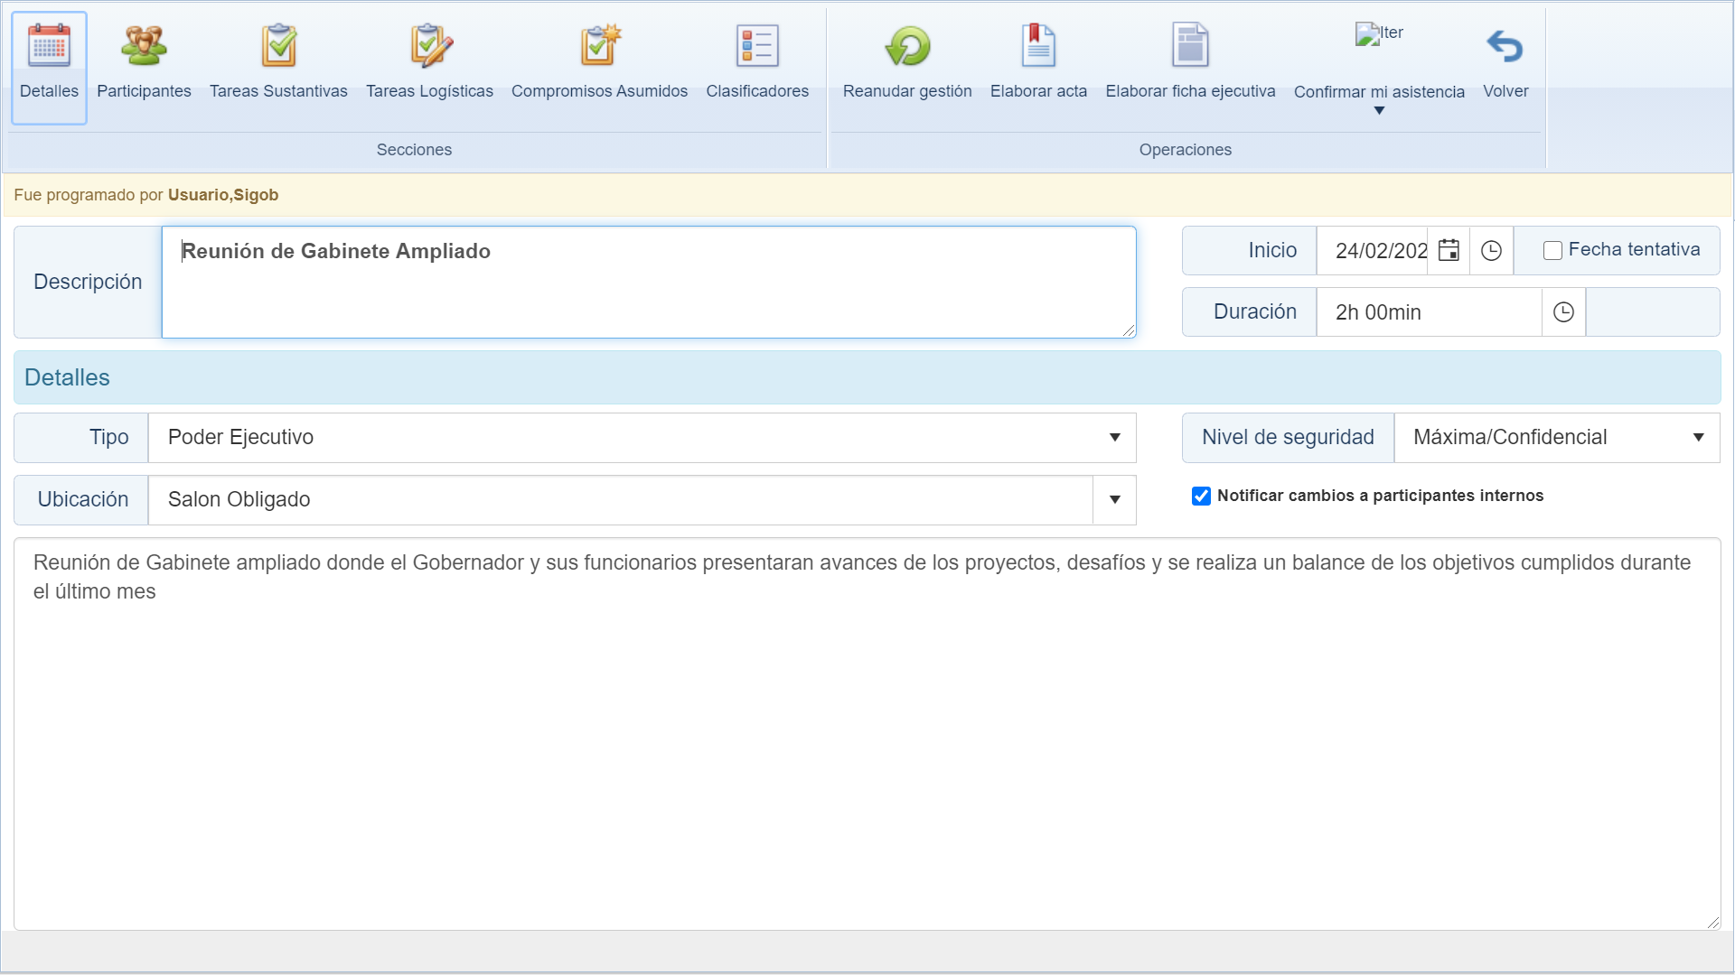The image size is (1735, 975).
Task: Open calendar picker for Inicio date
Action: click(x=1449, y=250)
